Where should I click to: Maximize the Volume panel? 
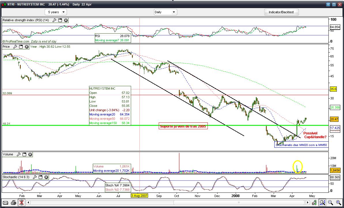click(24, 154)
